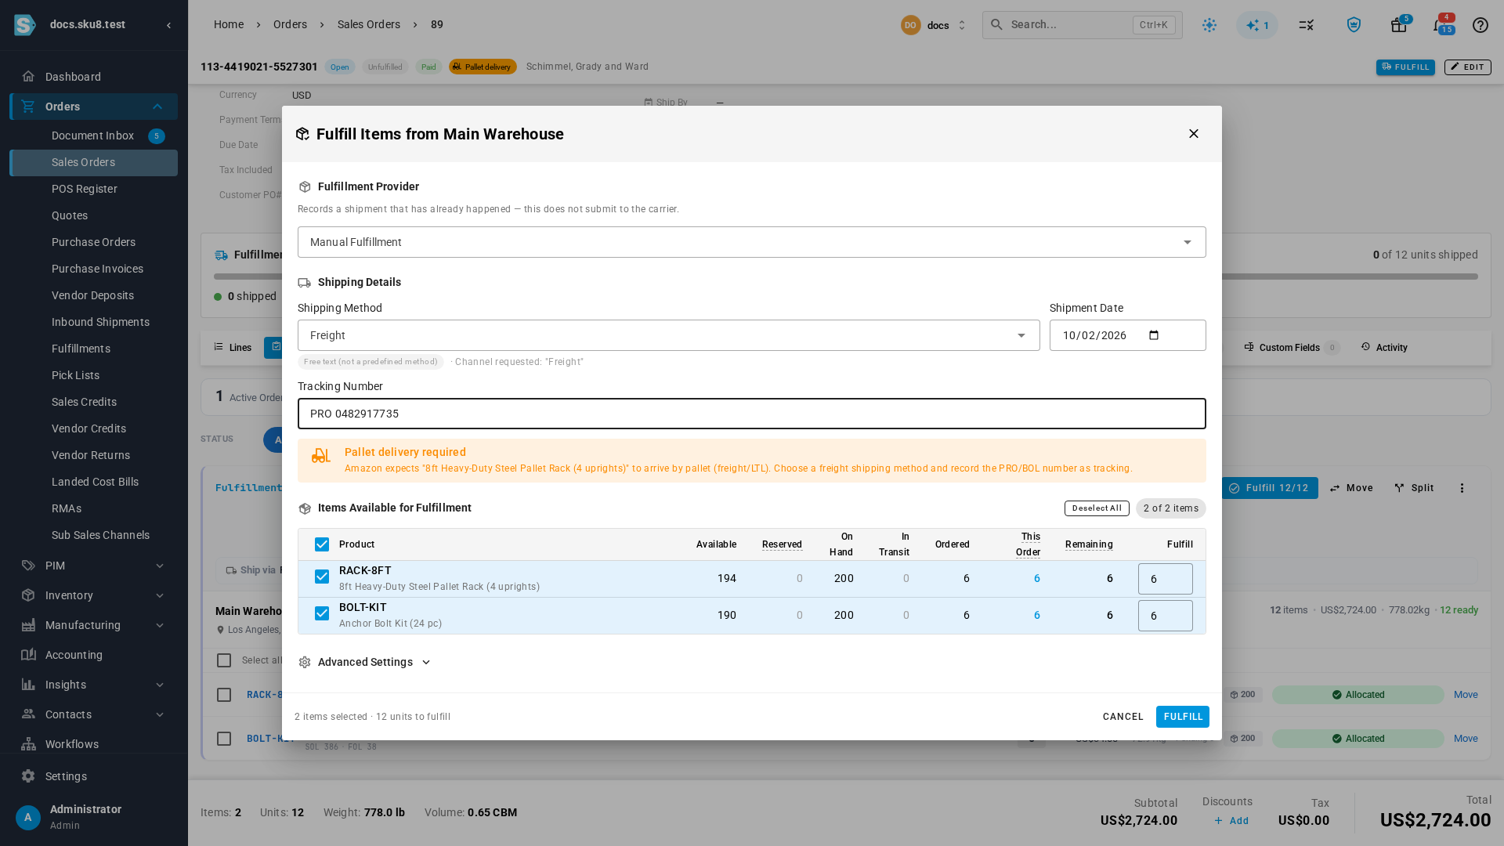This screenshot has height=846, width=1504.
Task: Uncheck the RACK-8FT item checkbox
Action: coord(322,577)
